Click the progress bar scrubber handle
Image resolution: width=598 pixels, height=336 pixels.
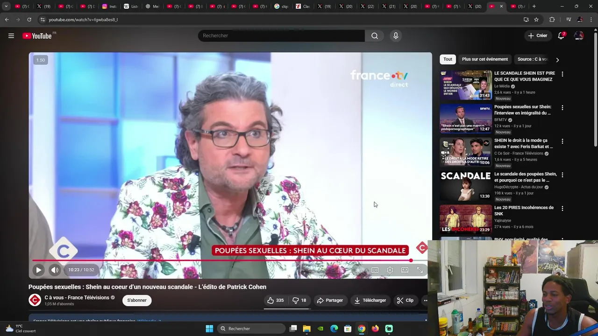(x=411, y=260)
